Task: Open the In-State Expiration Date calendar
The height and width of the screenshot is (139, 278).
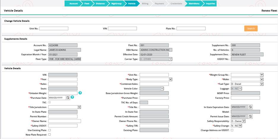Action: tap(250, 107)
